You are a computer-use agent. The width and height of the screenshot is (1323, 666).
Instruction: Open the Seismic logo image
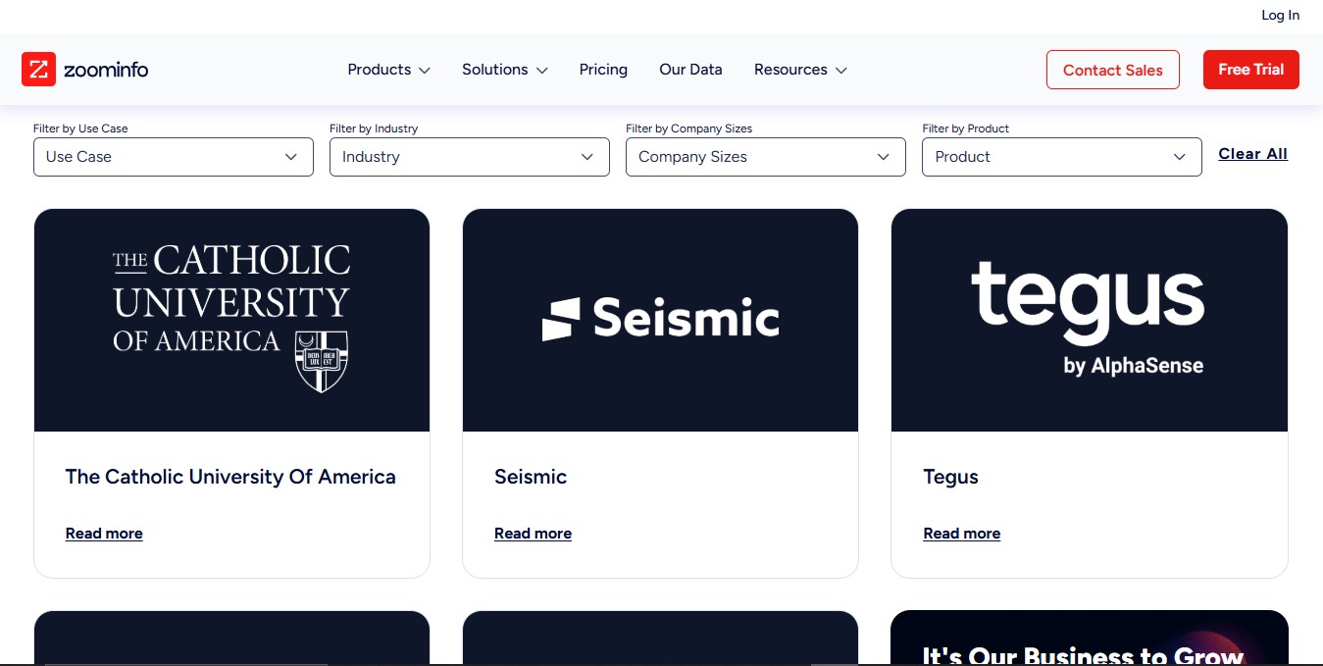point(660,320)
